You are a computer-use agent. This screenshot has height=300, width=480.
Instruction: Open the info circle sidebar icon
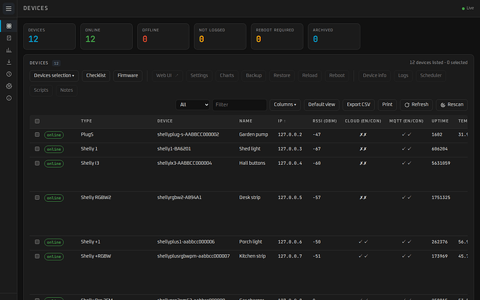pyautogui.click(x=9, y=98)
